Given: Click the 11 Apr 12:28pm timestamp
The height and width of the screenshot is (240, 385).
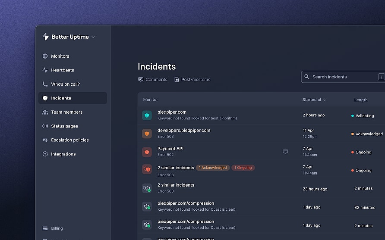Looking at the screenshot, I should pos(310,134).
